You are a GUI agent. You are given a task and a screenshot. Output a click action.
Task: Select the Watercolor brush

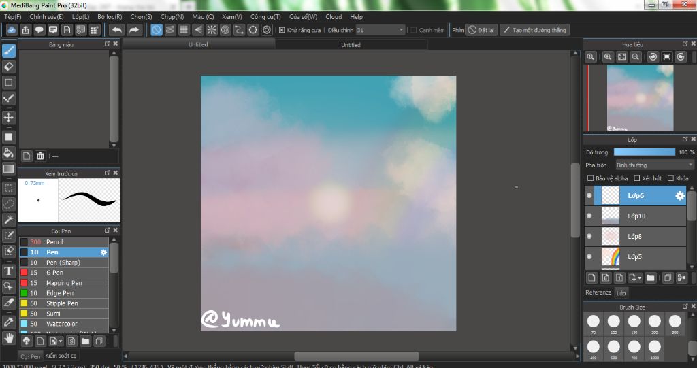click(64, 324)
